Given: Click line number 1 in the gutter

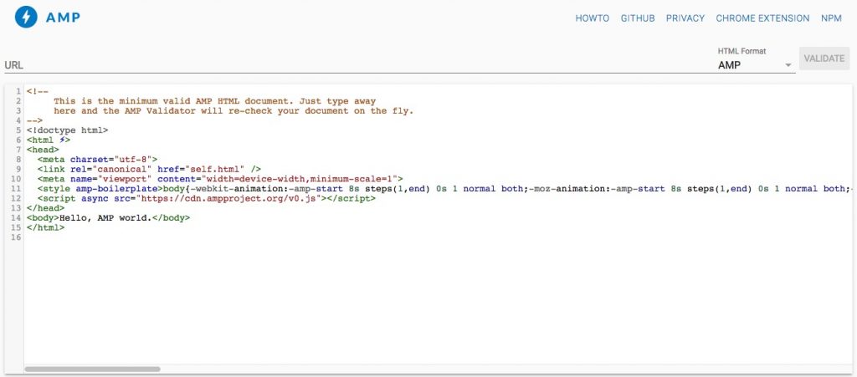Looking at the screenshot, I should coord(18,91).
